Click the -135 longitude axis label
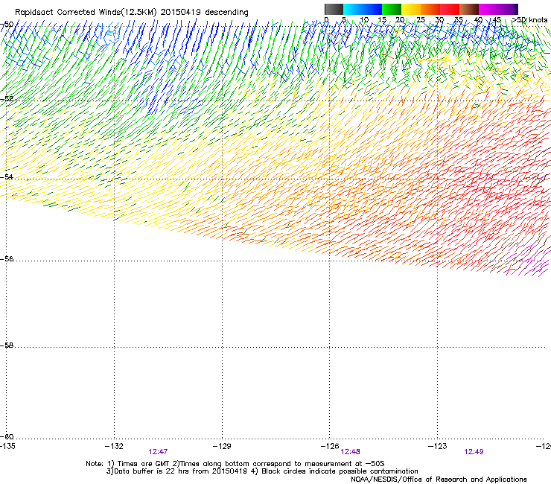 (x=7, y=446)
